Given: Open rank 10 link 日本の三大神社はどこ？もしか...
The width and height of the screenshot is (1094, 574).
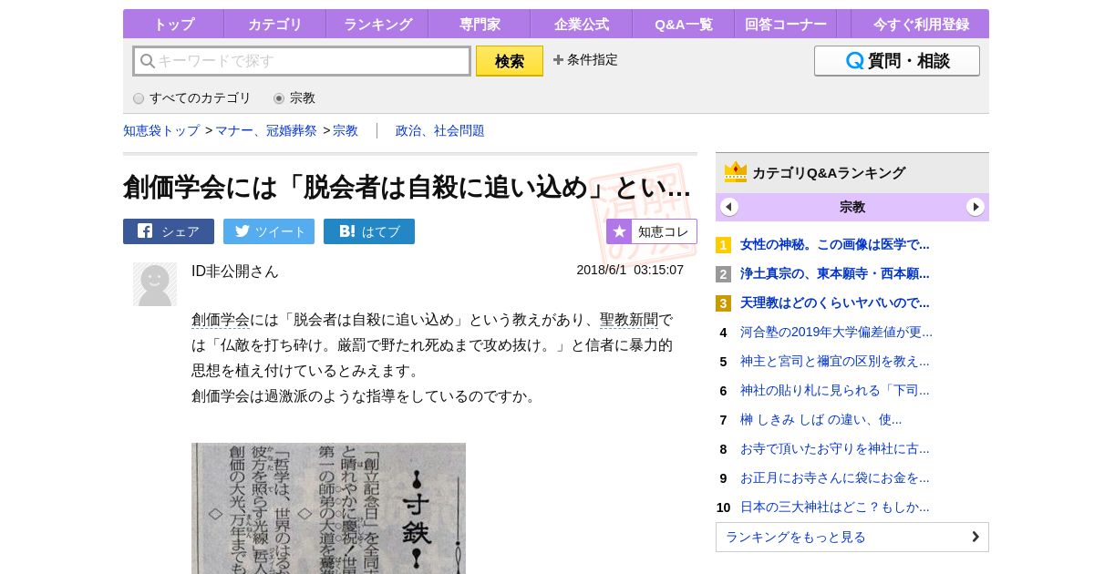Looking at the screenshot, I should click(835, 507).
